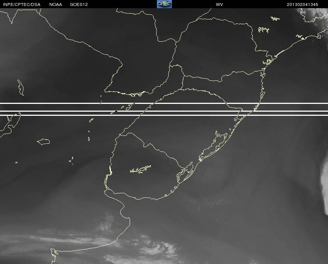Click the GOES12 satellite label

click(79, 4)
